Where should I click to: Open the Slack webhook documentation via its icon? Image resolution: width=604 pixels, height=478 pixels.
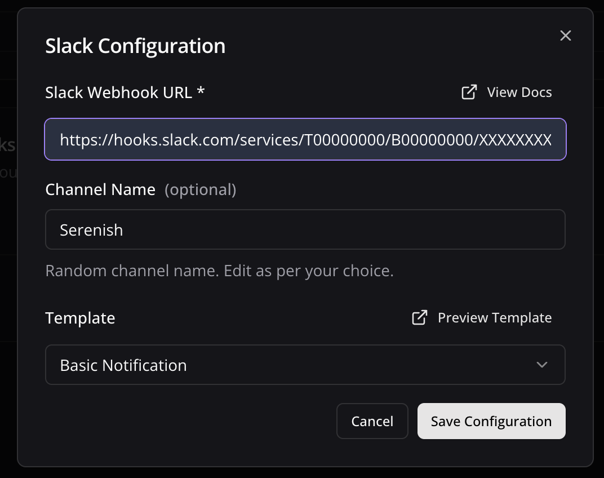pyautogui.click(x=468, y=92)
